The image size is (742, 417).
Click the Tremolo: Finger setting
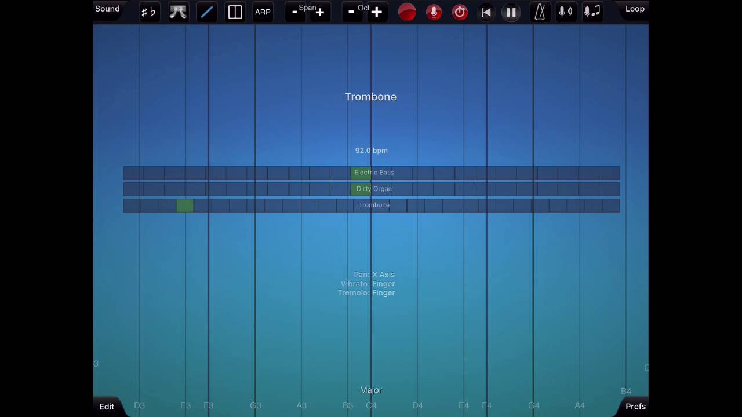click(366, 293)
